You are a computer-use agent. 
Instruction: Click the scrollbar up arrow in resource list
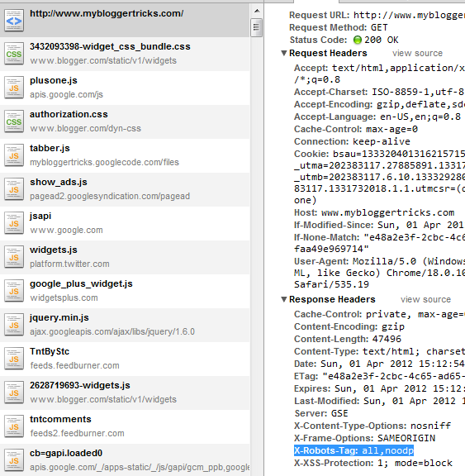[257, 12]
